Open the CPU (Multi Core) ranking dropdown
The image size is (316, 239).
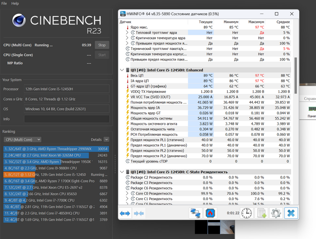tap(22, 140)
